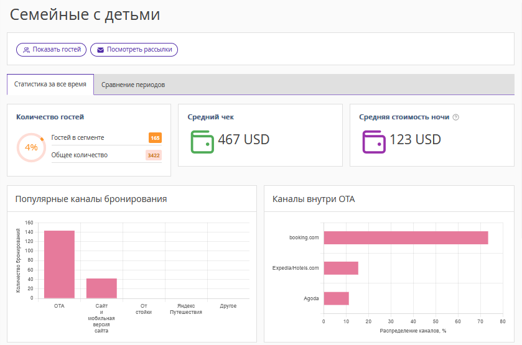Click the Сайт и мобильная версия bar
This screenshot has width=522, height=345.
(101, 288)
